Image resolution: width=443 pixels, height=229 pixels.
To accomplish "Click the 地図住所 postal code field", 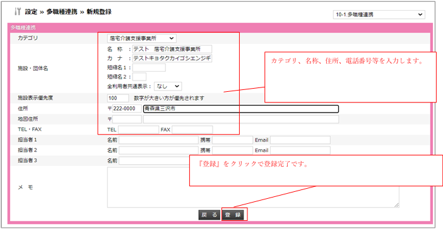I will tap(127, 119).
